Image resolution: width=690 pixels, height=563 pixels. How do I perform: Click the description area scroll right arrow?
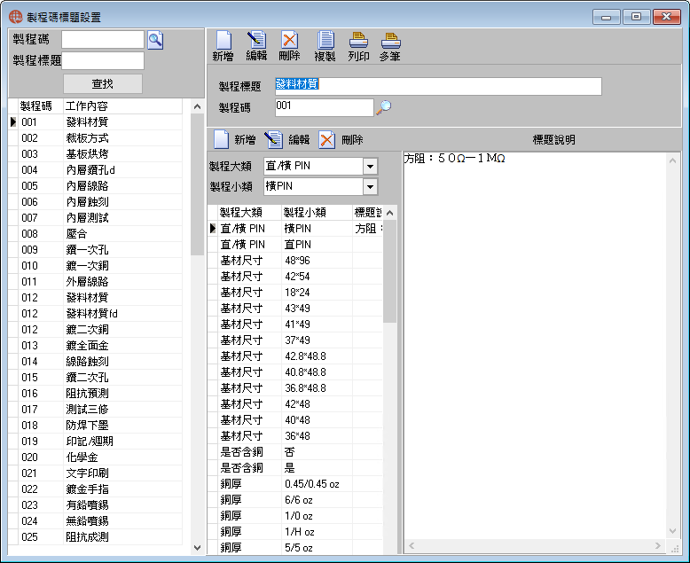tap(658, 546)
